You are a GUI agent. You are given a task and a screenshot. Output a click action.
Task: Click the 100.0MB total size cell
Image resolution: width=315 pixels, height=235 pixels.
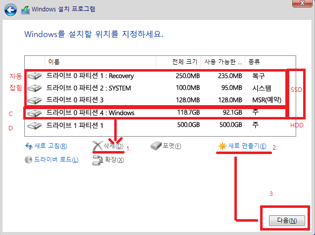pos(187,88)
